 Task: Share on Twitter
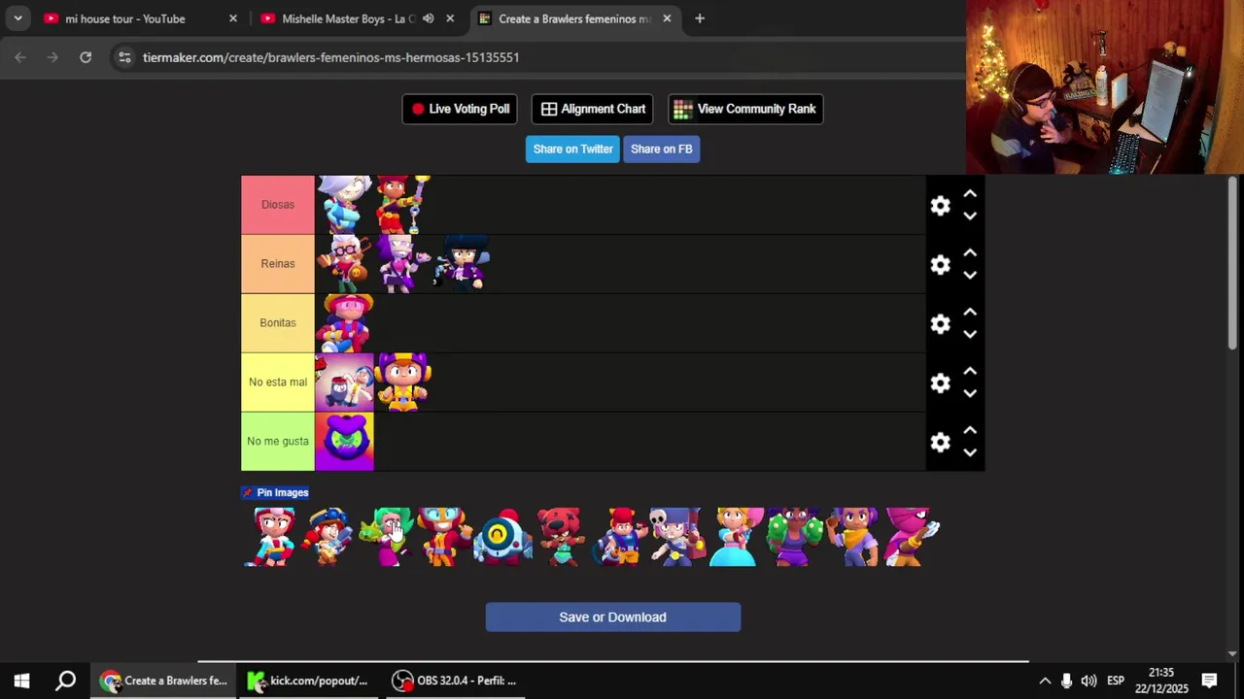click(x=572, y=149)
